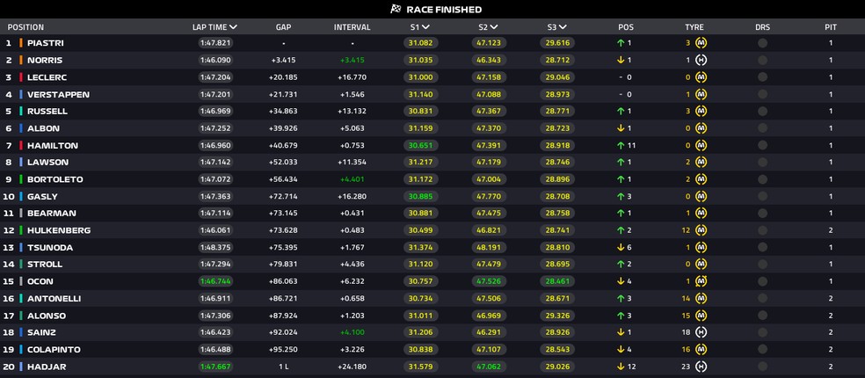Open the S2 sector column dropdown
The width and height of the screenshot is (865, 378).
(x=494, y=27)
